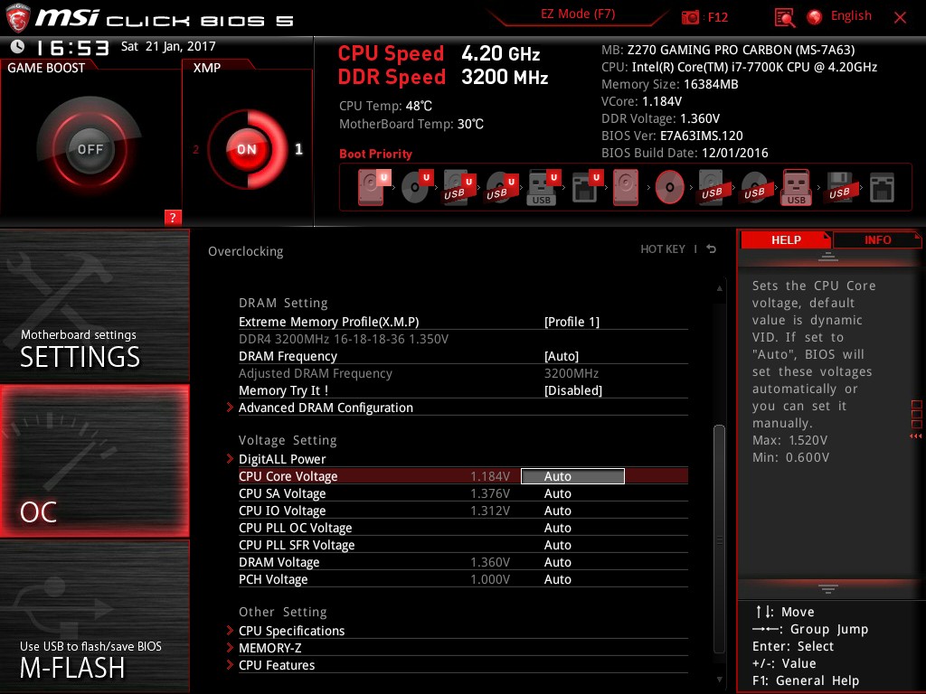Select the legacy USB key boot icon
926x694 pixels.
pos(796,187)
